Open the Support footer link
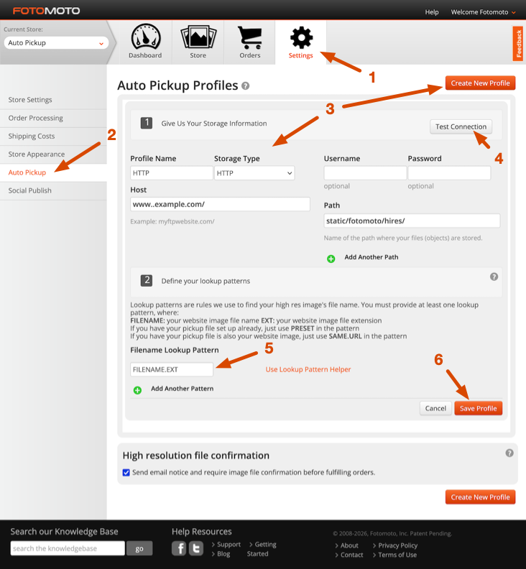The height and width of the screenshot is (569, 526). pos(229,545)
